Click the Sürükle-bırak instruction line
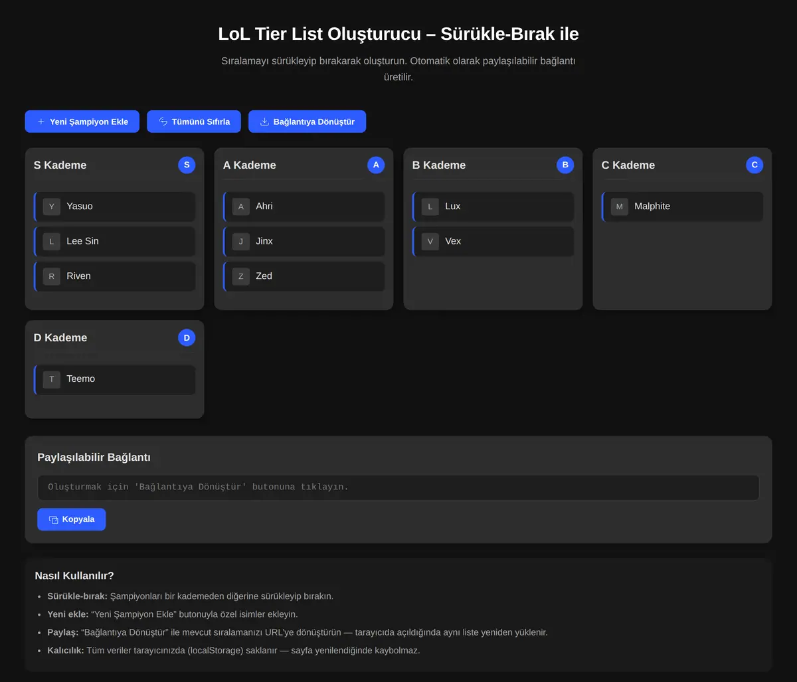 [x=191, y=596]
